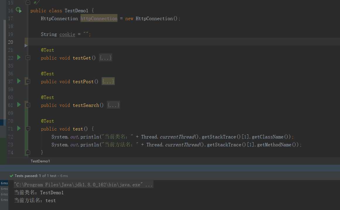Viewport: 340px width, 210px height.
Task: Click the highlighted httpConnection variable
Action: pyautogui.click(x=99, y=19)
